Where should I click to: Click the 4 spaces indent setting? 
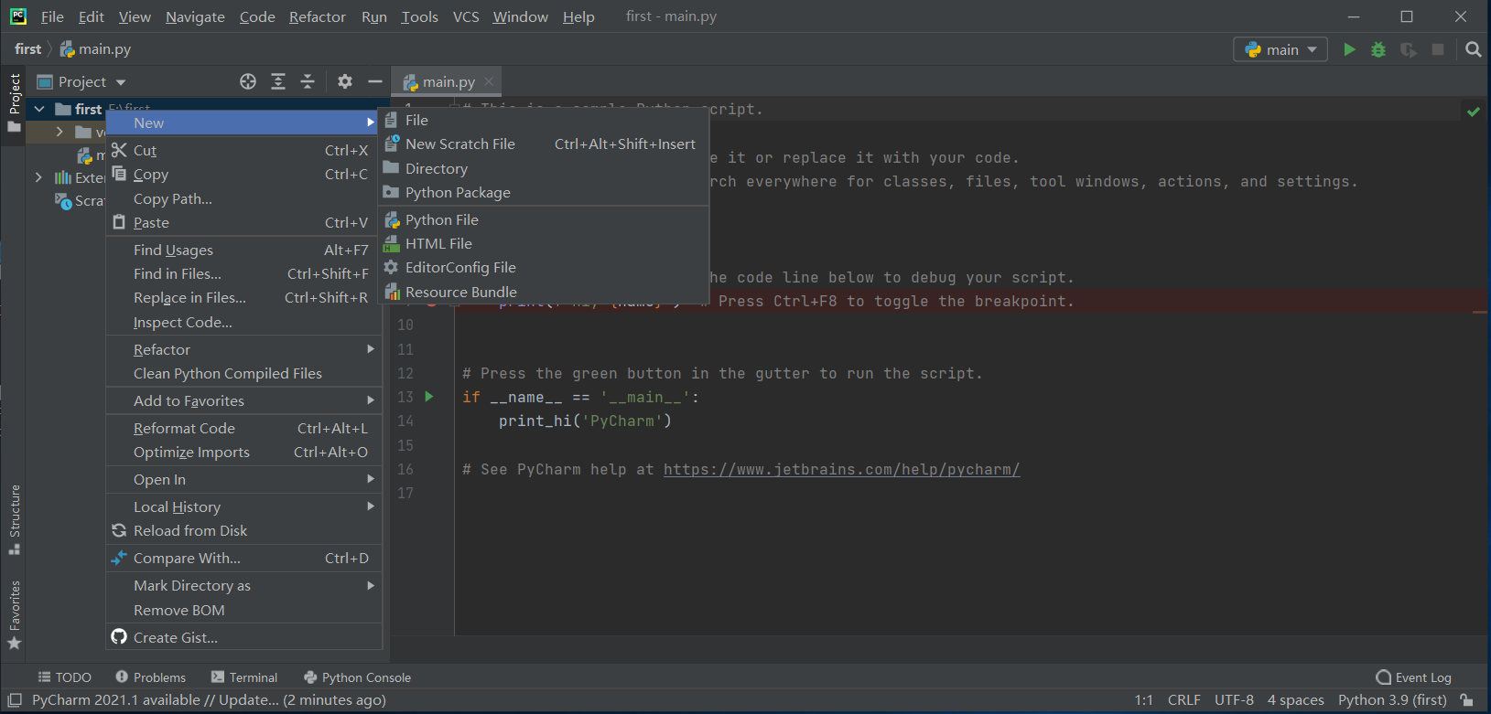click(1295, 700)
